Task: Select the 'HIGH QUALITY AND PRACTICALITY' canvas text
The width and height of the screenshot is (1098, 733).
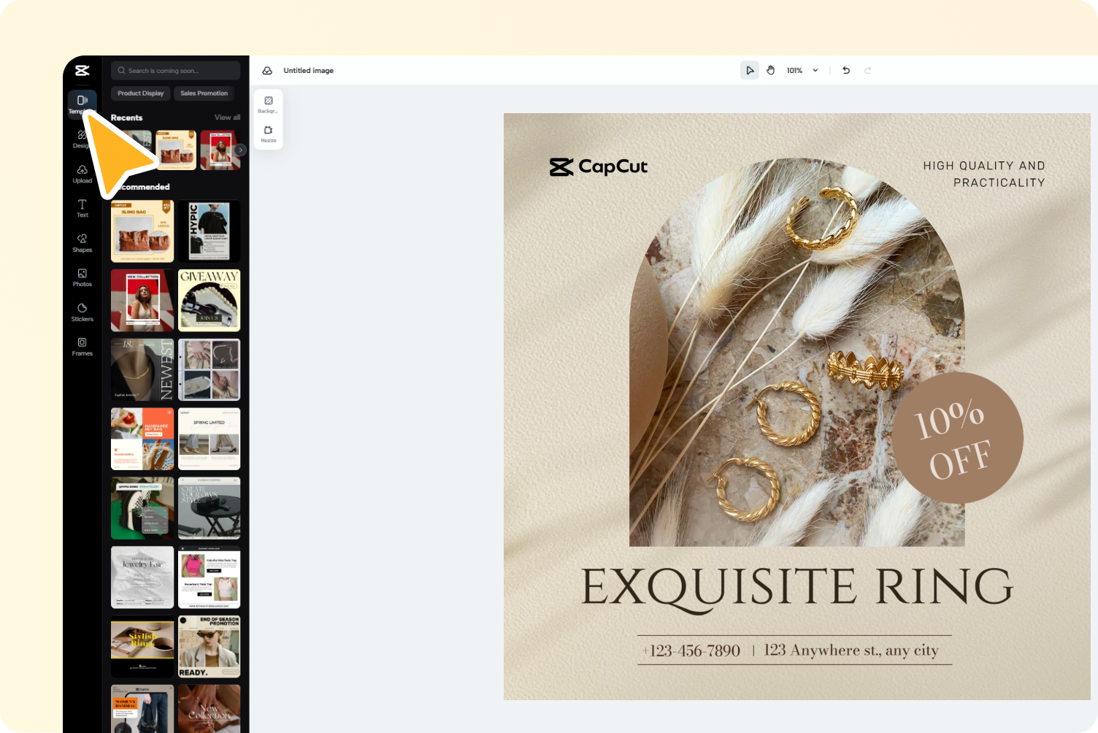Action: (983, 174)
